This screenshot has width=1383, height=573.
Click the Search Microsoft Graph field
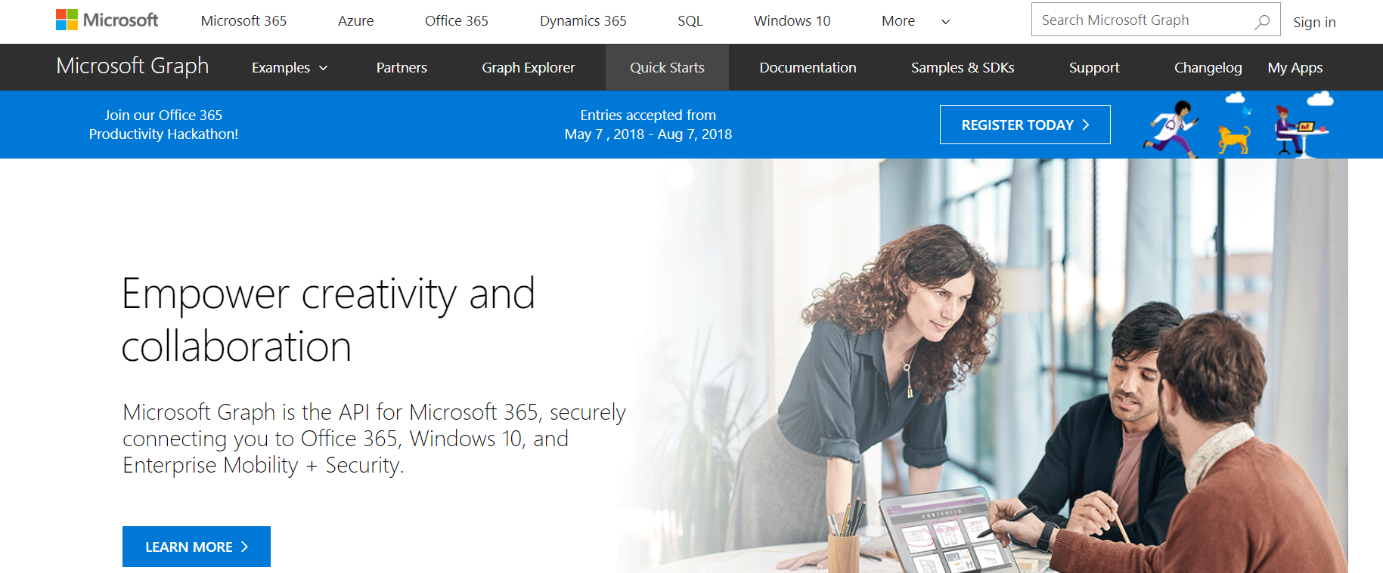click(1155, 20)
